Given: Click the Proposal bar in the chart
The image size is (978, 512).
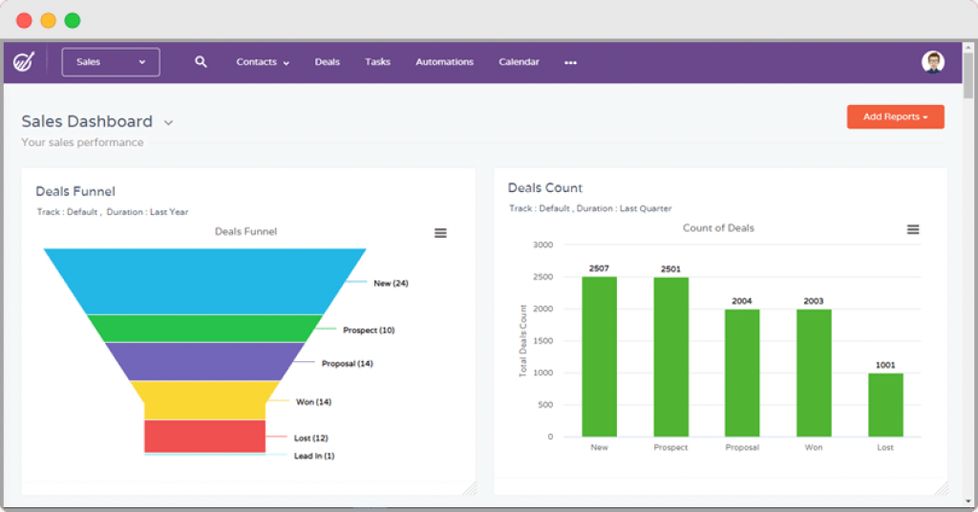Looking at the screenshot, I should click(742, 373).
